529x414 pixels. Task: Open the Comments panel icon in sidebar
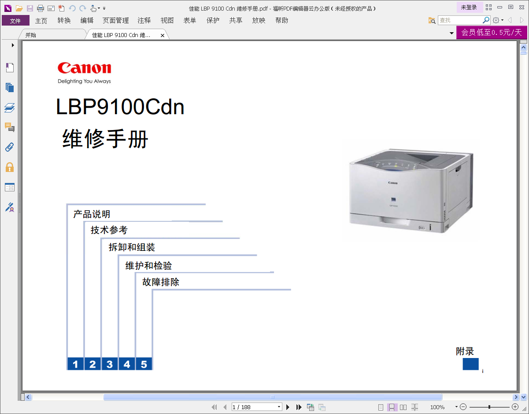[10, 127]
